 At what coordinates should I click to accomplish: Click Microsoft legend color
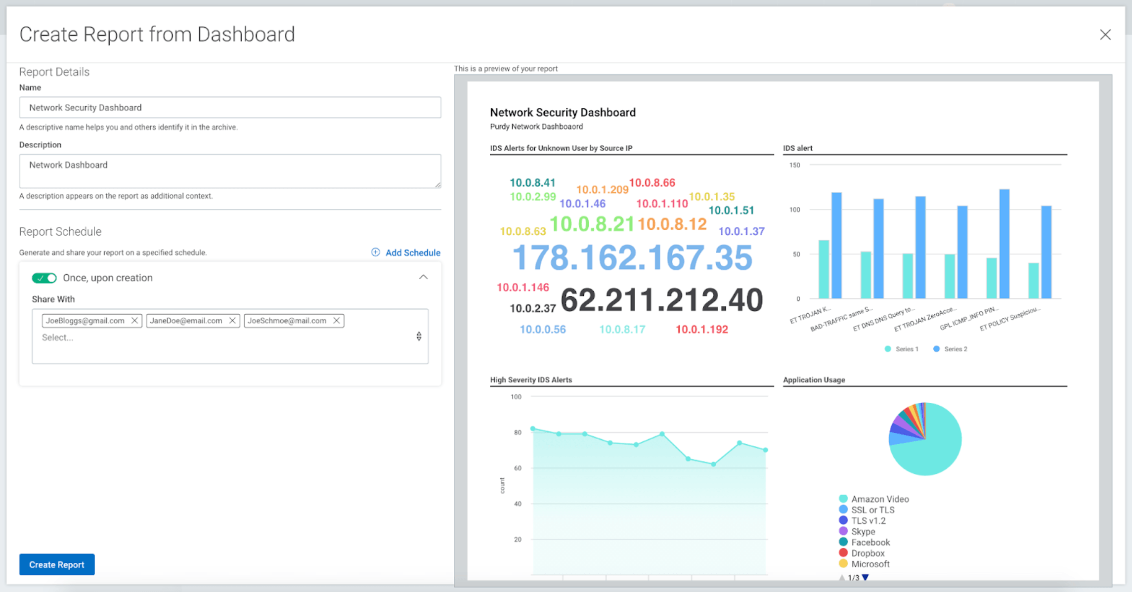click(843, 564)
